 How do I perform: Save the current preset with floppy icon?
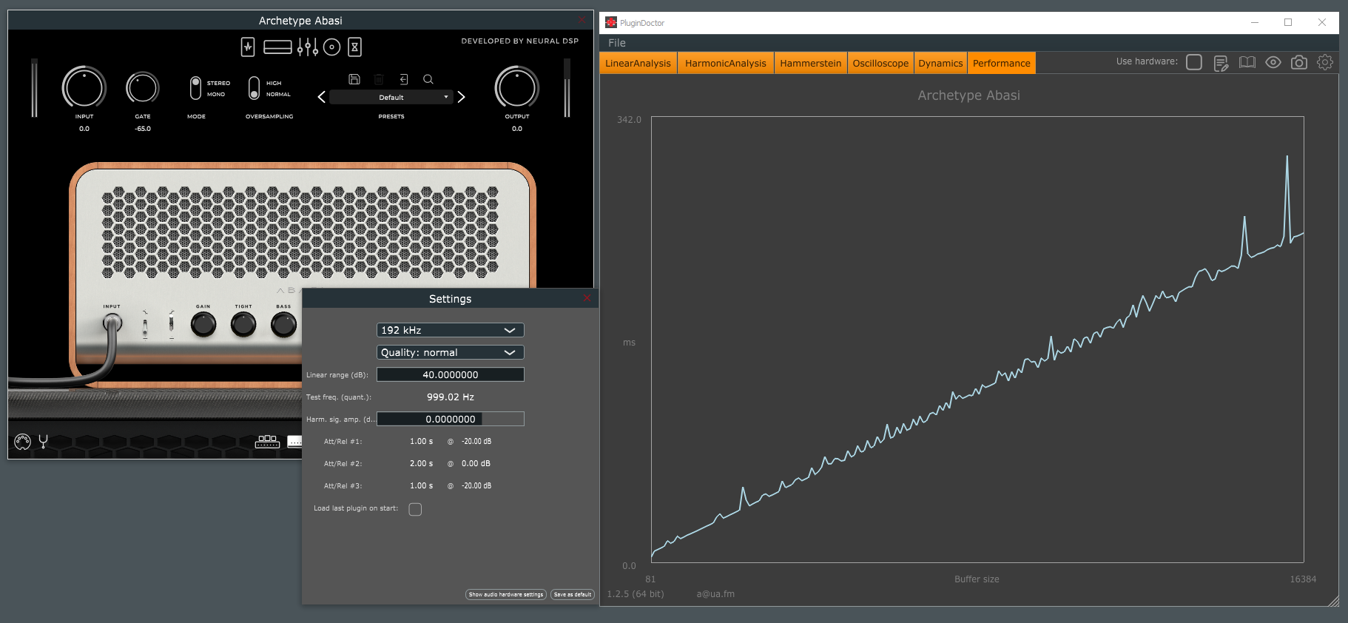(354, 79)
